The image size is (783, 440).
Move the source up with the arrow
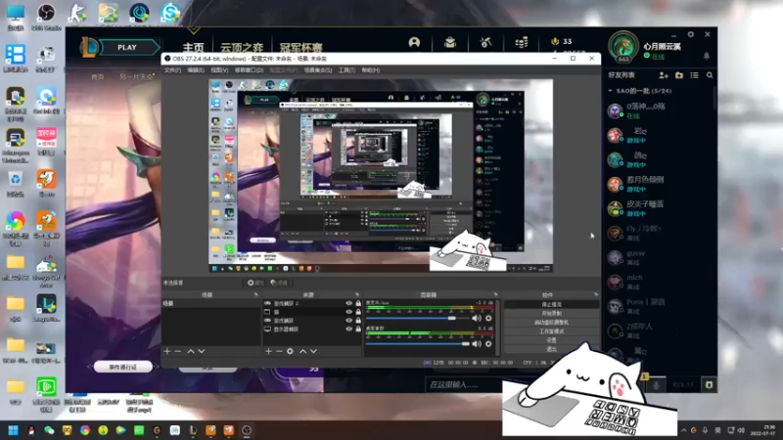click(x=302, y=351)
